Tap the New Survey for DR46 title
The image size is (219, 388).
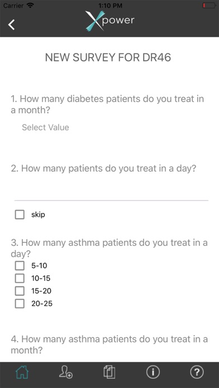coord(108,57)
